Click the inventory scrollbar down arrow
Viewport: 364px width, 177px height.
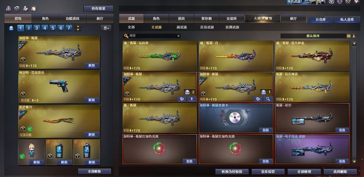354,161
